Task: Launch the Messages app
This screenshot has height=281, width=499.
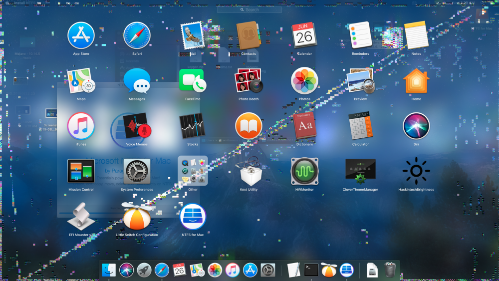Action: tap(137, 80)
